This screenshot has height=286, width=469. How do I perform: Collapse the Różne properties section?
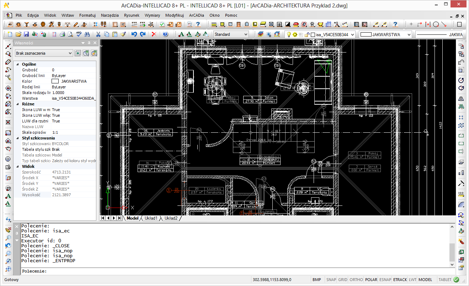pyautogui.click(x=18, y=104)
